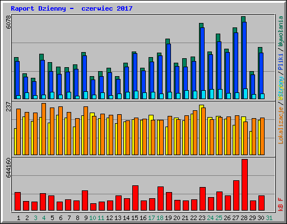Click the red KB F legend label
This screenshot has width=287, height=224.
(280, 204)
